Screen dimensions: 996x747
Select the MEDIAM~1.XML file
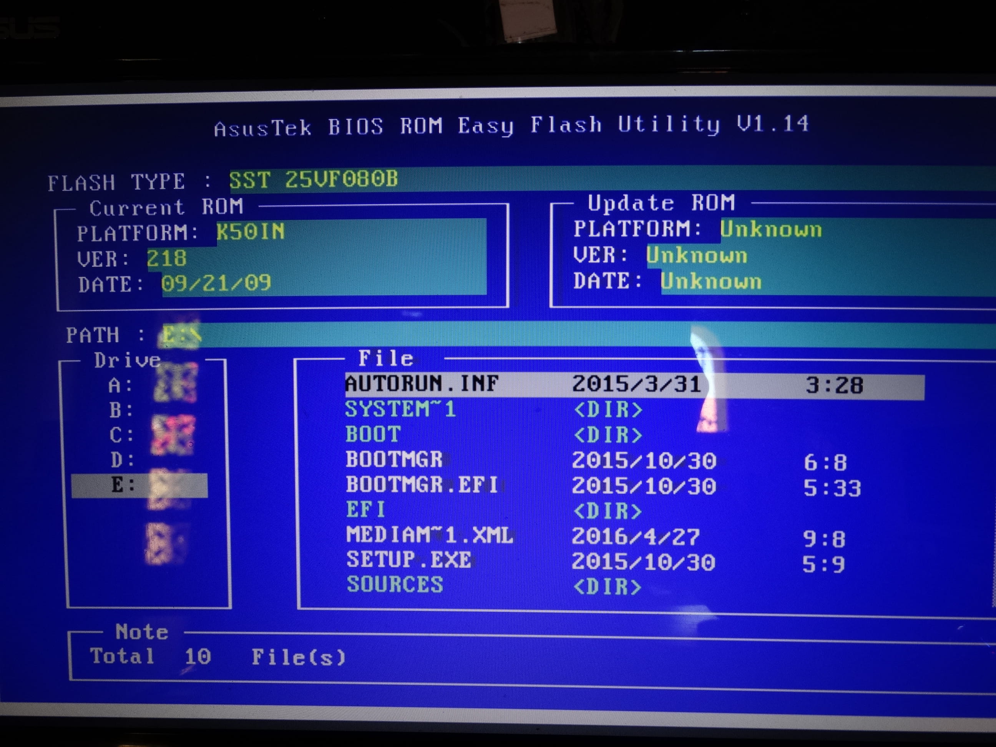pyautogui.click(x=430, y=535)
